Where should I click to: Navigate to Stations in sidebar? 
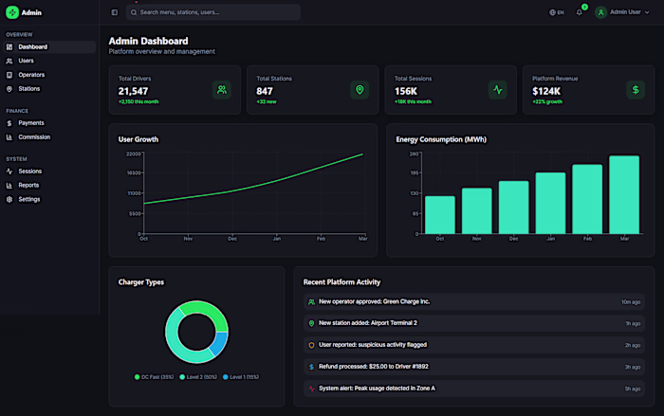coord(50,89)
